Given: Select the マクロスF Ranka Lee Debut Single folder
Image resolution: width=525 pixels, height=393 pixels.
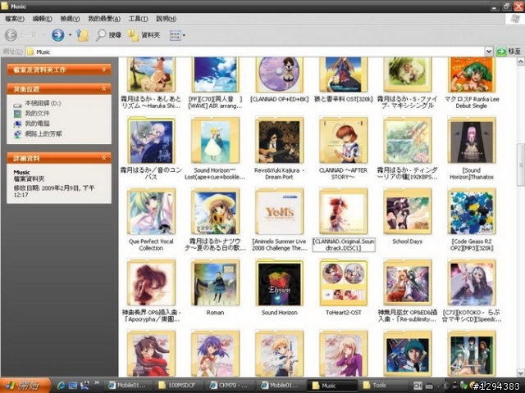Looking at the screenshot, I should (x=472, y=83).
